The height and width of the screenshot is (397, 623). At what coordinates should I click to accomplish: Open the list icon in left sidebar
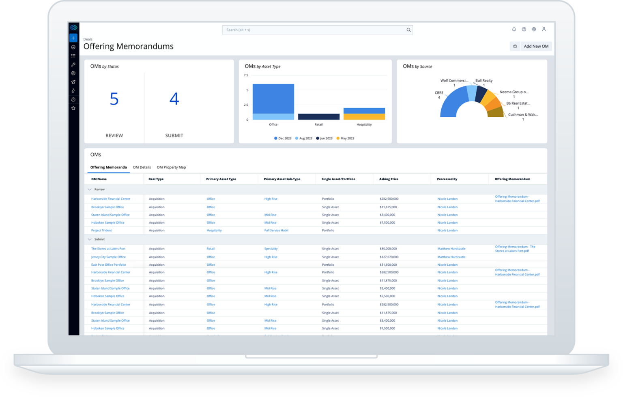pyautogui.click(x=73, y=56)
